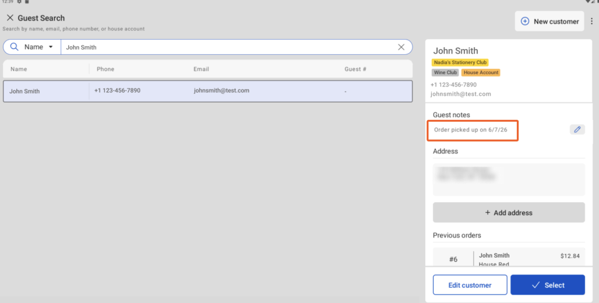This screenshot has width=599, height=303.
Task: Edit guest notes with pencil icon
Action: [x=577, y=129]
